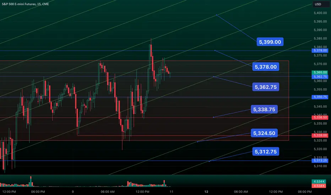The width and height of the screenshot is (331, 195).
Task: Click the 5,355.00 price scale label
Action: (x=320, y=90)
